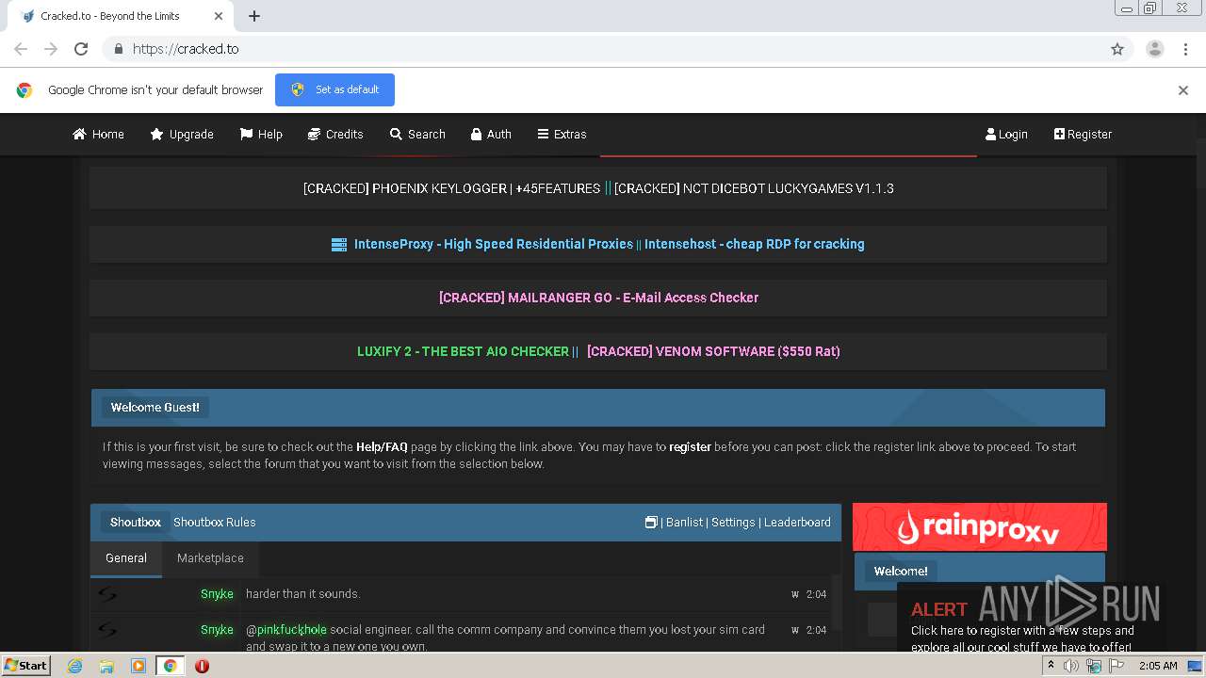
Task: Reload the page with refresh icon
Action: 81,49
